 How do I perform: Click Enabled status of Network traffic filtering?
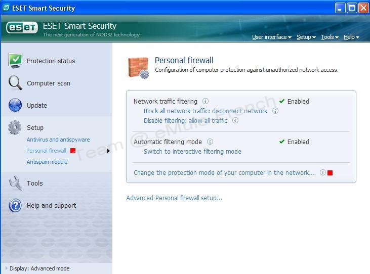point(298,101)
